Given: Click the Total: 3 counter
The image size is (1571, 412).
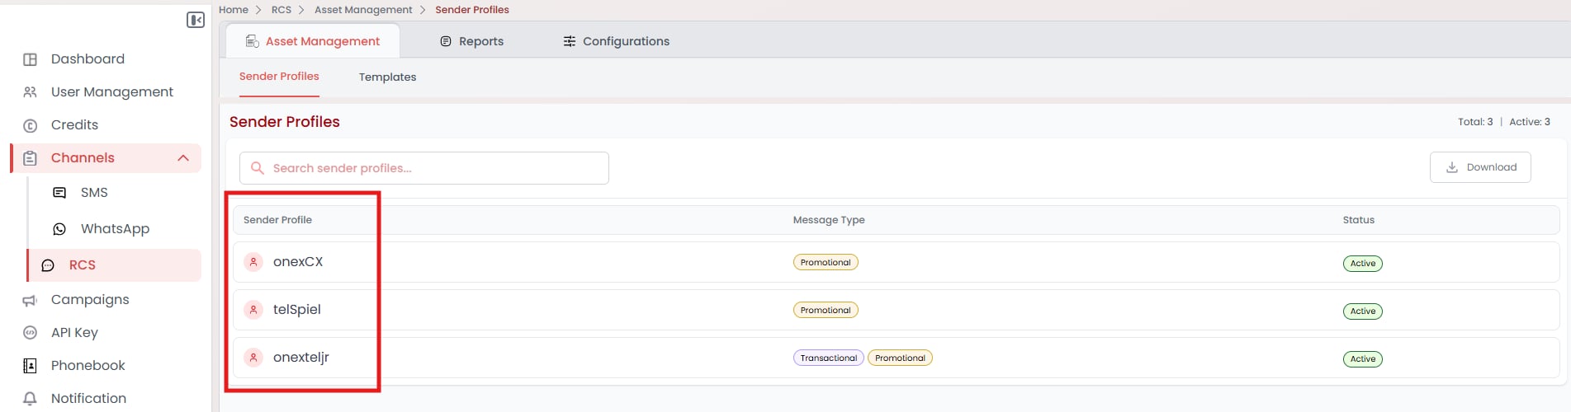Looking at the screenshot, I should [1475, 122].
